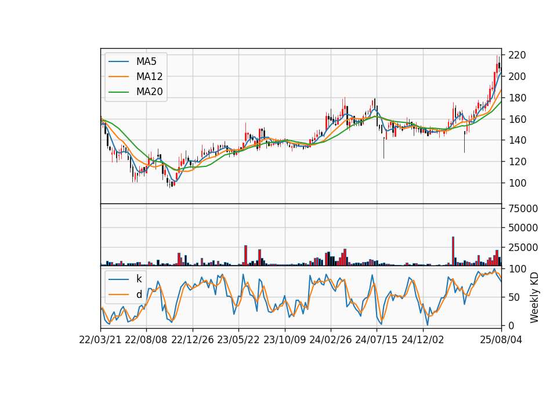Click the 220 price axis tick
557x400 pixels.
(x=517, y=55)
